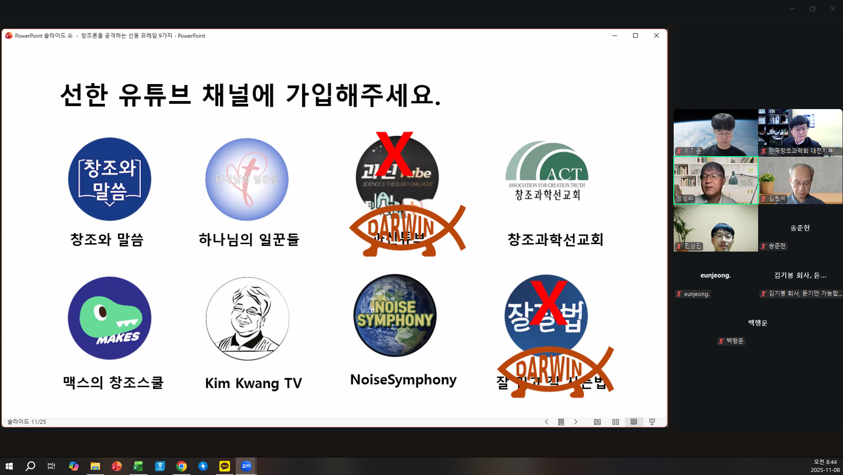The image size is (843, 475).
Task: Click the notes page view icon
Action: [x=597, y=422]
